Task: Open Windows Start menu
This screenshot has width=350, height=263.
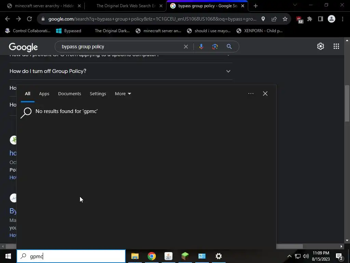Action: coord(8,256)
